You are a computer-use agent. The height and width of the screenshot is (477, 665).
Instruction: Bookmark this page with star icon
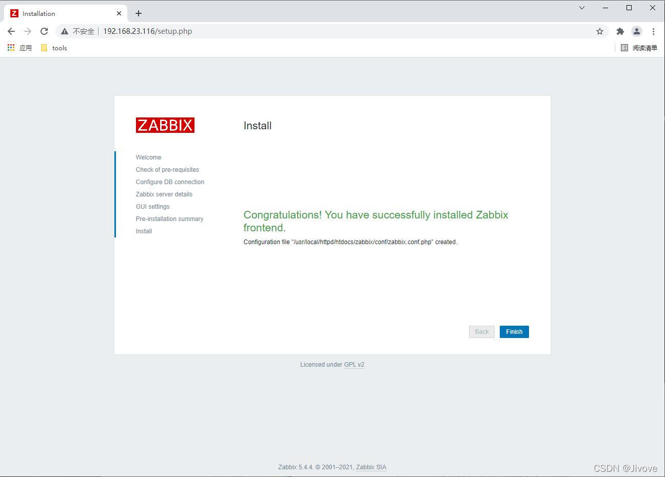pyautogui.click(x=600, y=31)
